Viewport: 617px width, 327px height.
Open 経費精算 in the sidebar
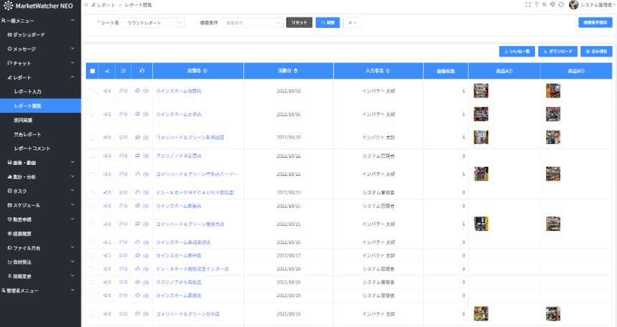(x=40, y=234)
